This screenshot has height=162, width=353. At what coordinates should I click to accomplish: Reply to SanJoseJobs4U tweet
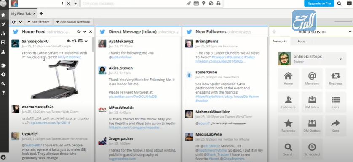point(69,41)
